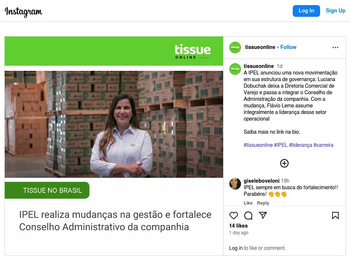Click the Log In button

point(306,11)
